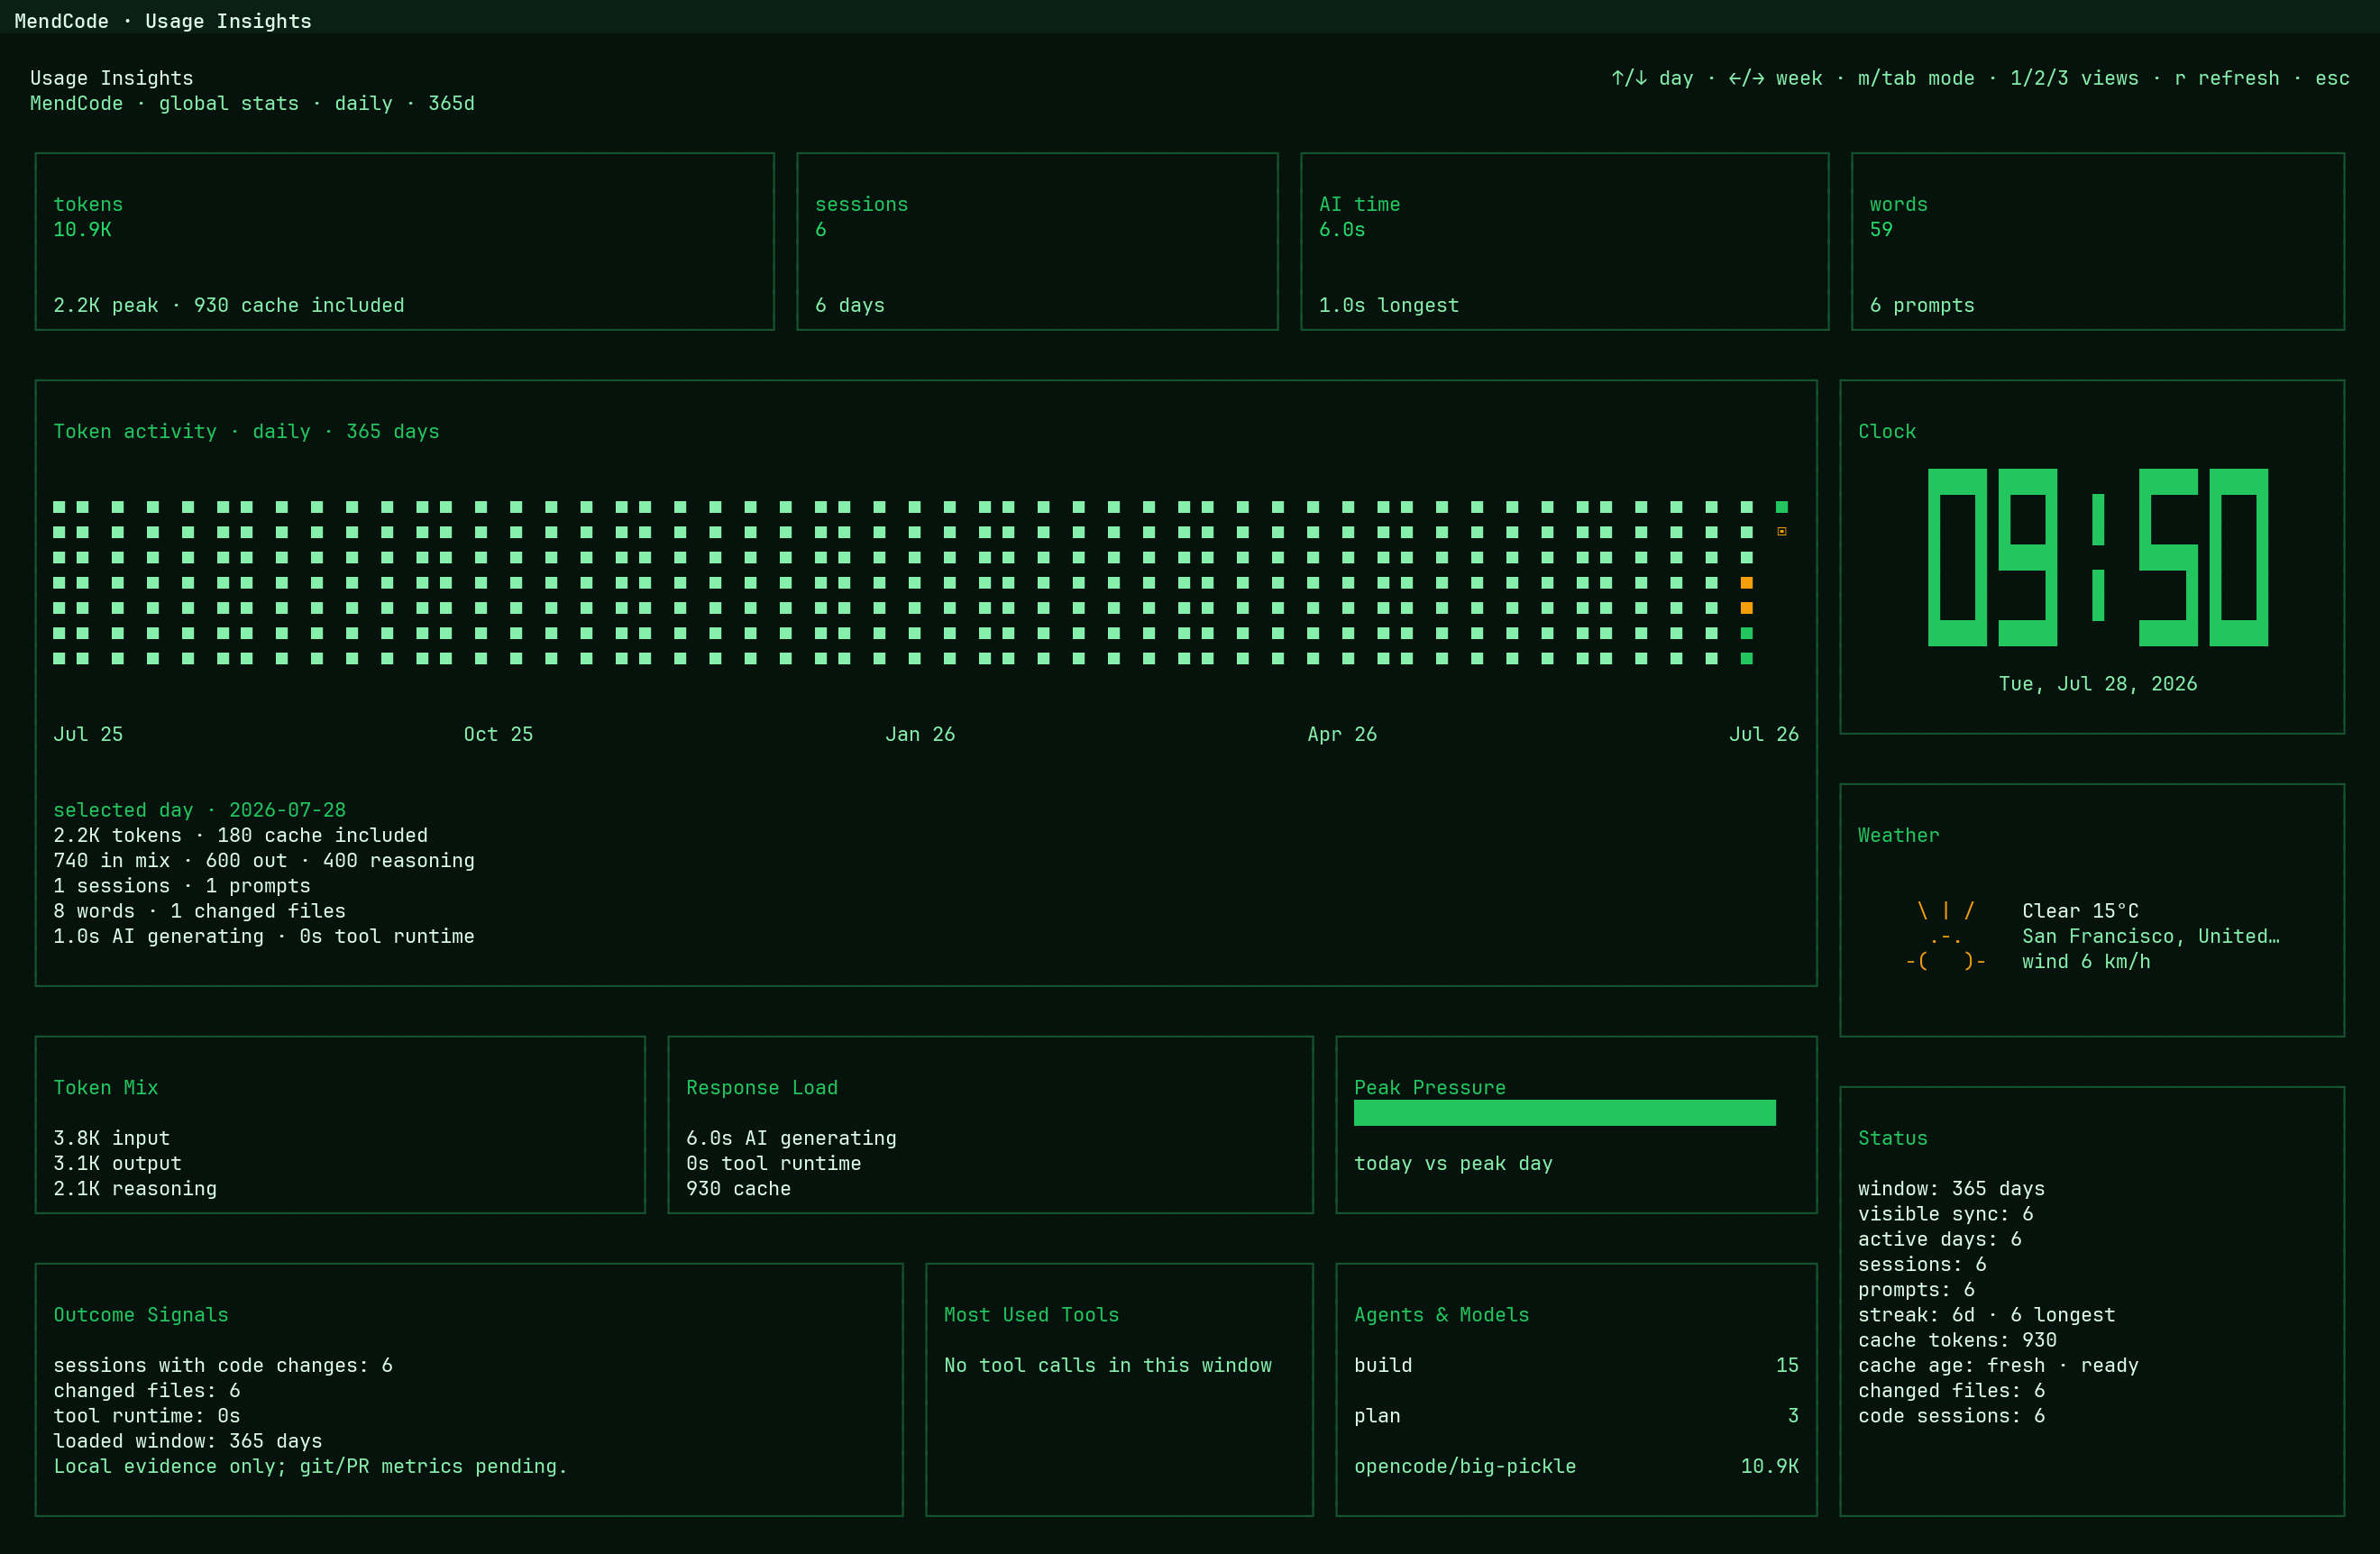Click the '6 days' line in sessions card

tap(850, 305)
